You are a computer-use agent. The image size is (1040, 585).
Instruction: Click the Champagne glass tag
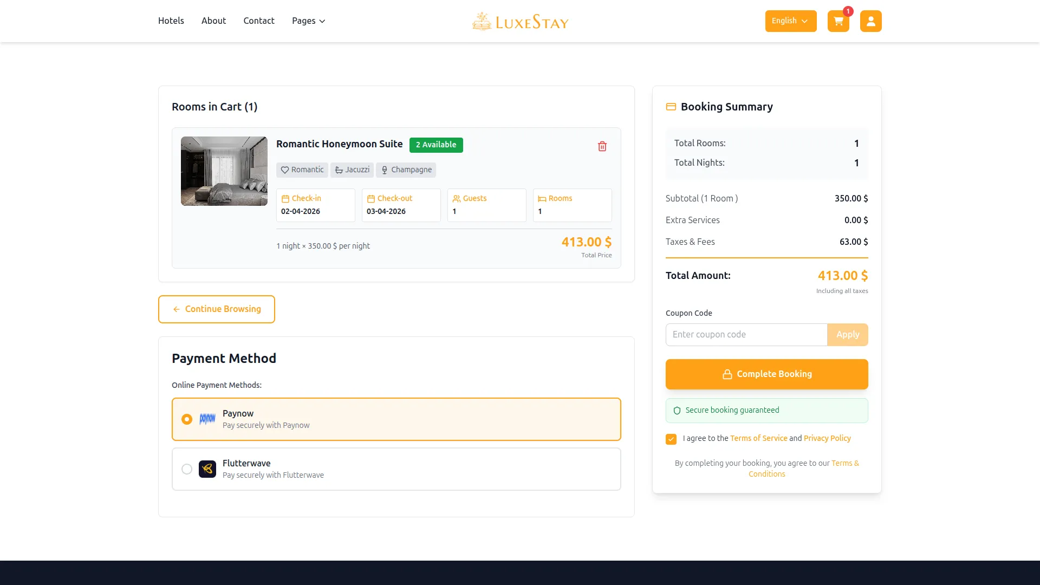tap(406, 170)
